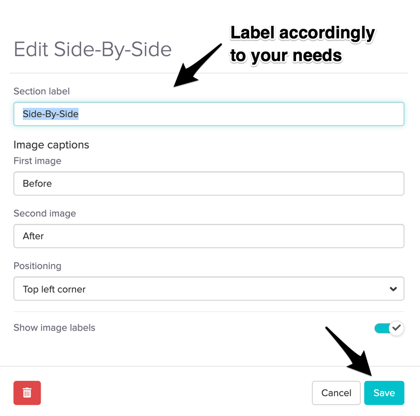Click the "Edit Side-By-Side" dialog title
The image size is (420, 416).
coord(93,49)
